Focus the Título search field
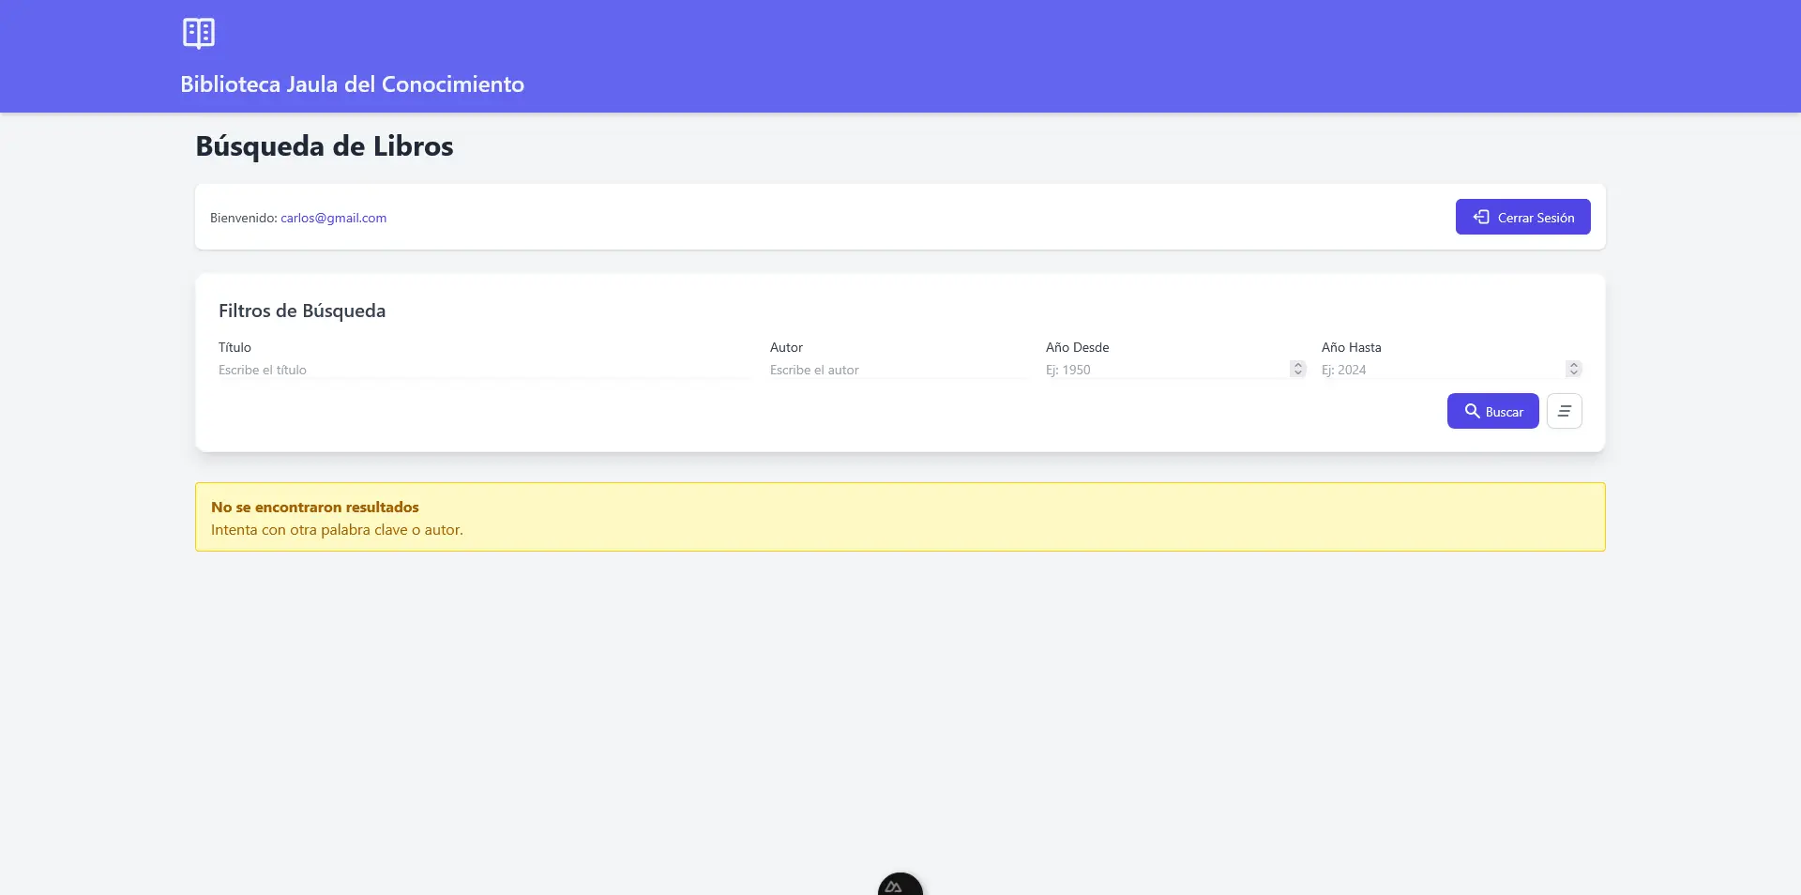The width and height of the screenshot is (1801, 895). click(483, 370)
